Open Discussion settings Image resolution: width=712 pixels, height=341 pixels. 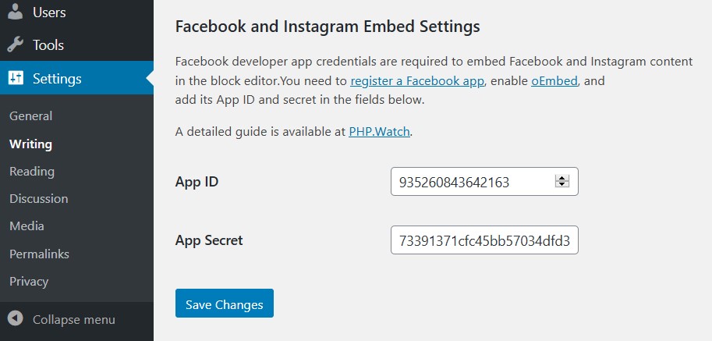(x=38, y=199)
